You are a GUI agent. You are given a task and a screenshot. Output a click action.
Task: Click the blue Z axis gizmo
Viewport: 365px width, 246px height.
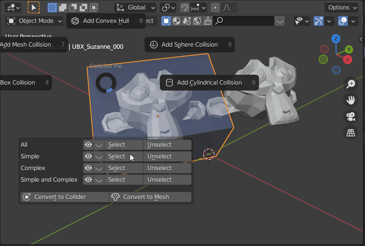point(336,38)
